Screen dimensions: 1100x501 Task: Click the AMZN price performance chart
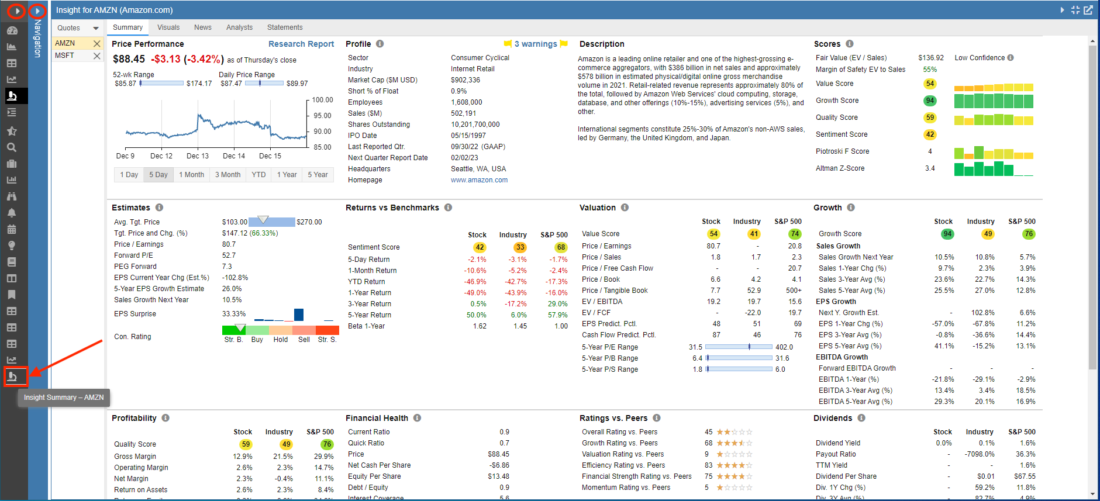coord(216,124)
